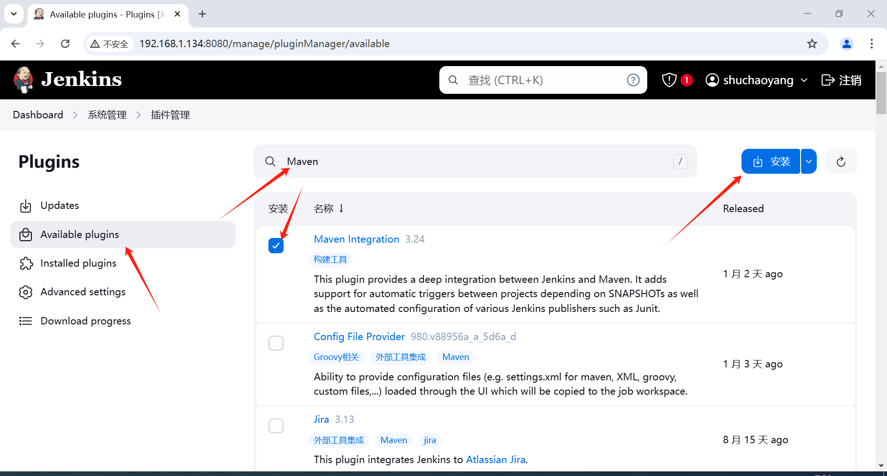Viewport: 887px width, 476px height.
Task: Click the Jenkins butler logo icon
Action: tap(23, 79)
